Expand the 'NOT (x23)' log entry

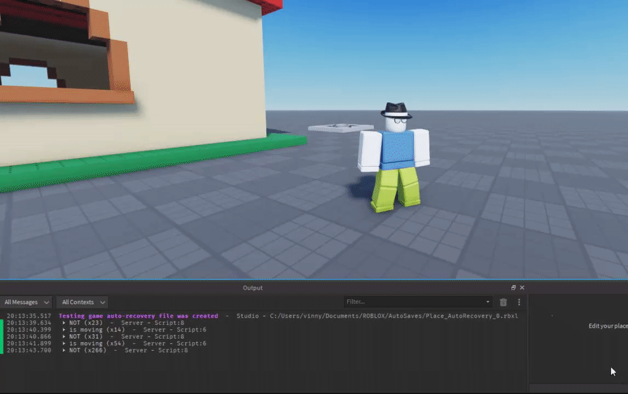(x=63, y=323)
